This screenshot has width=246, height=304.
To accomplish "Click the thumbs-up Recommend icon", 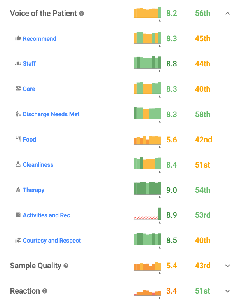I will click(18, 38).
